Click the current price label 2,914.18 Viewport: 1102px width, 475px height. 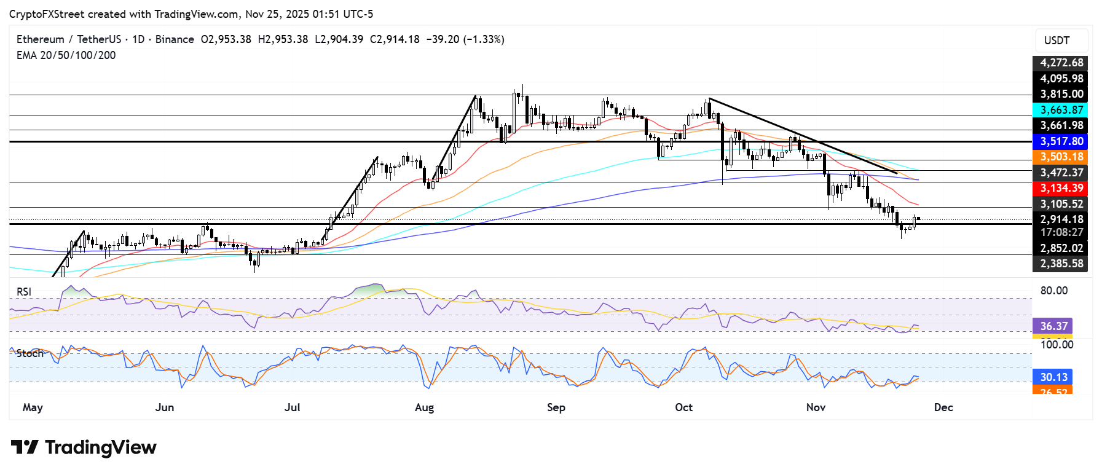point(1061,219)
